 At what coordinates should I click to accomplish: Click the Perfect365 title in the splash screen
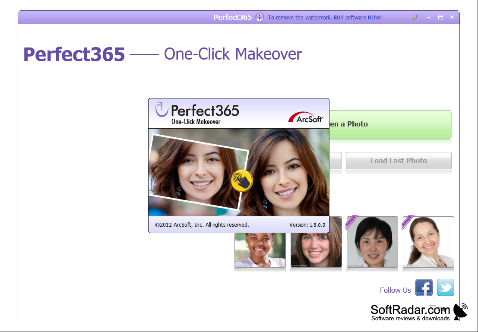205,111
